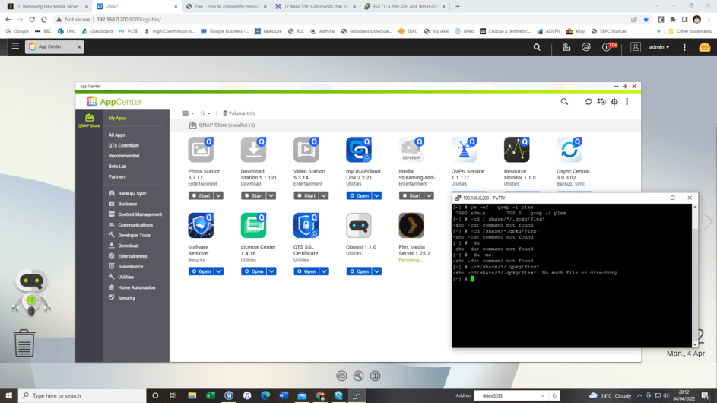Click the AppCenter manual install icon

601,102
